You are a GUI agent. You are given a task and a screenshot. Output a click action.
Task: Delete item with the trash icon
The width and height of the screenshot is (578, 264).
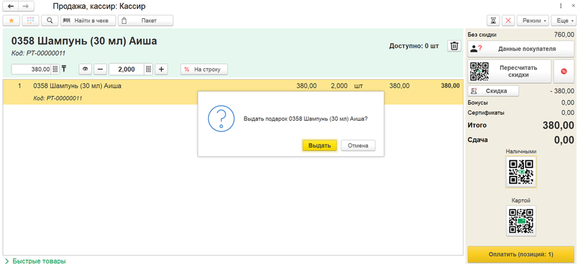455,46
